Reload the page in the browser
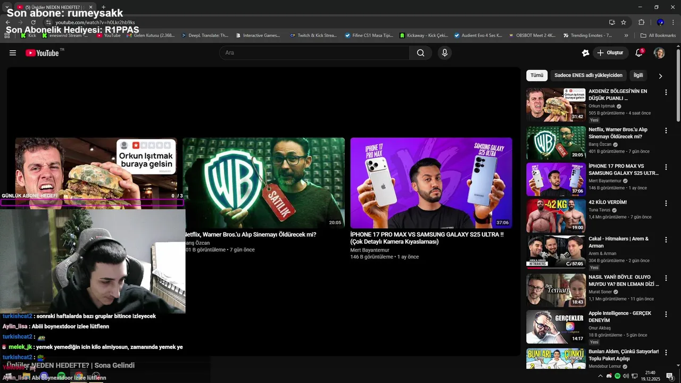This screenshot has height=383, width=681. point(33,22)
